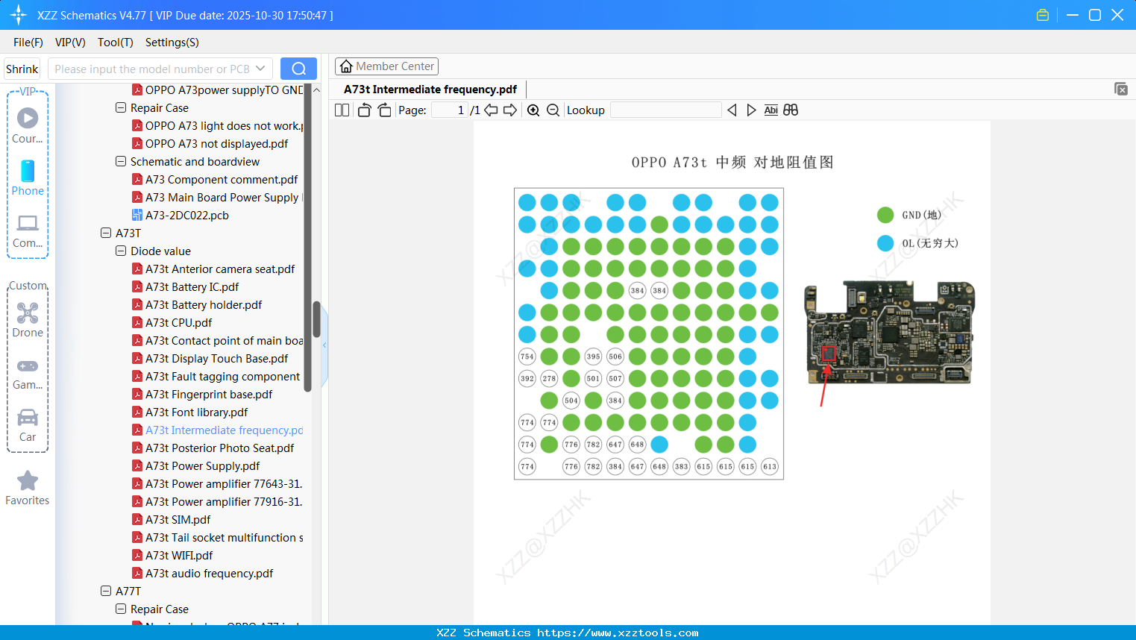This screenshot has height=640, width=1136.
Task: Open the Member Center button
Action: coord(386,66)
